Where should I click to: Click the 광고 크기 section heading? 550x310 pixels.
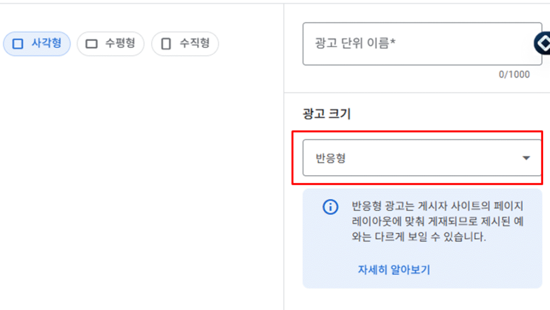[327, 114]
